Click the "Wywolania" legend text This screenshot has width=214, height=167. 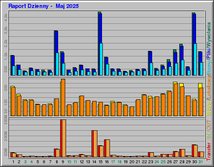(209, 34)
